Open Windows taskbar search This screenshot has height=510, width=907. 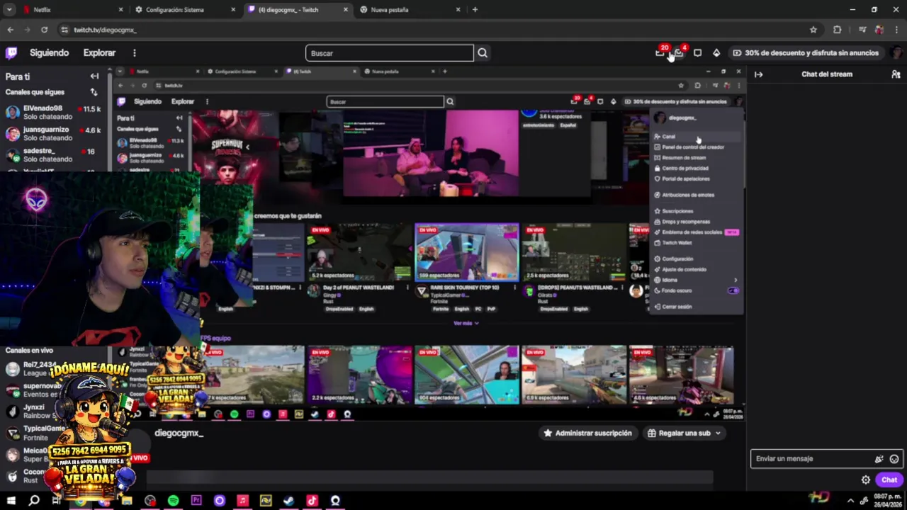(x=34, y=501)
